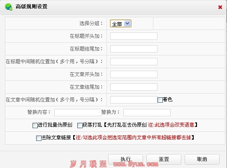Click the 在文章结尾加 text box

pyautogui.click(x=134, y=87)
